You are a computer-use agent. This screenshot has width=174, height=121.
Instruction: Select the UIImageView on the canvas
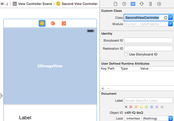pyautogui.click(x=50, y=66)
